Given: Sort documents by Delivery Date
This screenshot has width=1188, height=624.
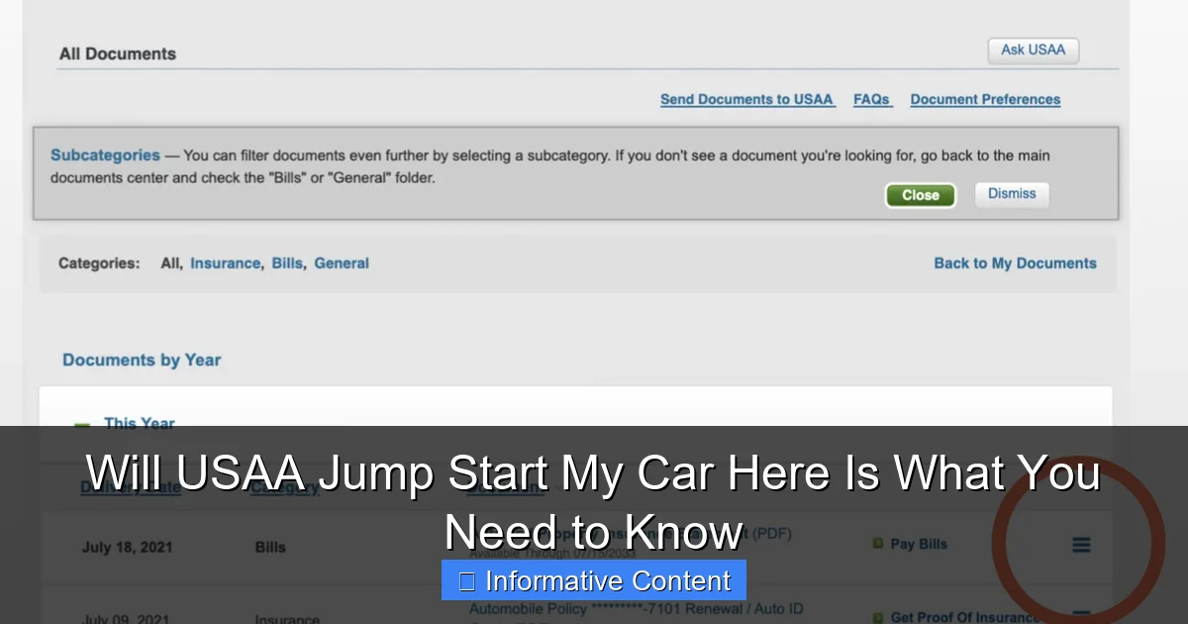Looking at the screenshot, I should pyautogui.click(x=130, y=487).
